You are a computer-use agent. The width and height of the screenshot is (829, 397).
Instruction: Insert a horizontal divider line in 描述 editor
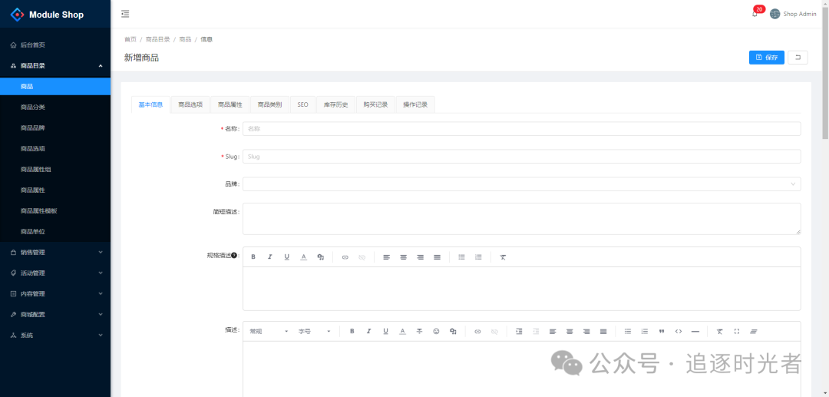[695, 331]
